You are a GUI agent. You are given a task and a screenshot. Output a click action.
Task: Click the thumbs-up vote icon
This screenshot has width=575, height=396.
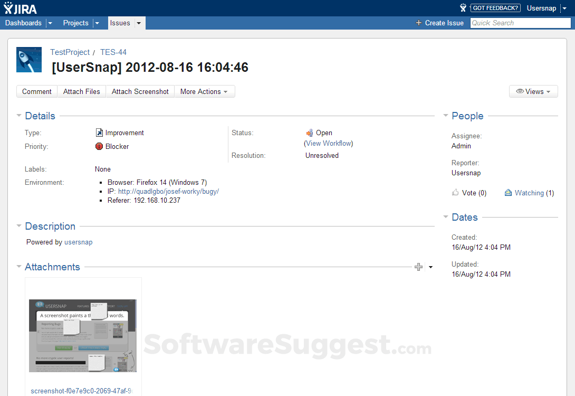(455, 192)
